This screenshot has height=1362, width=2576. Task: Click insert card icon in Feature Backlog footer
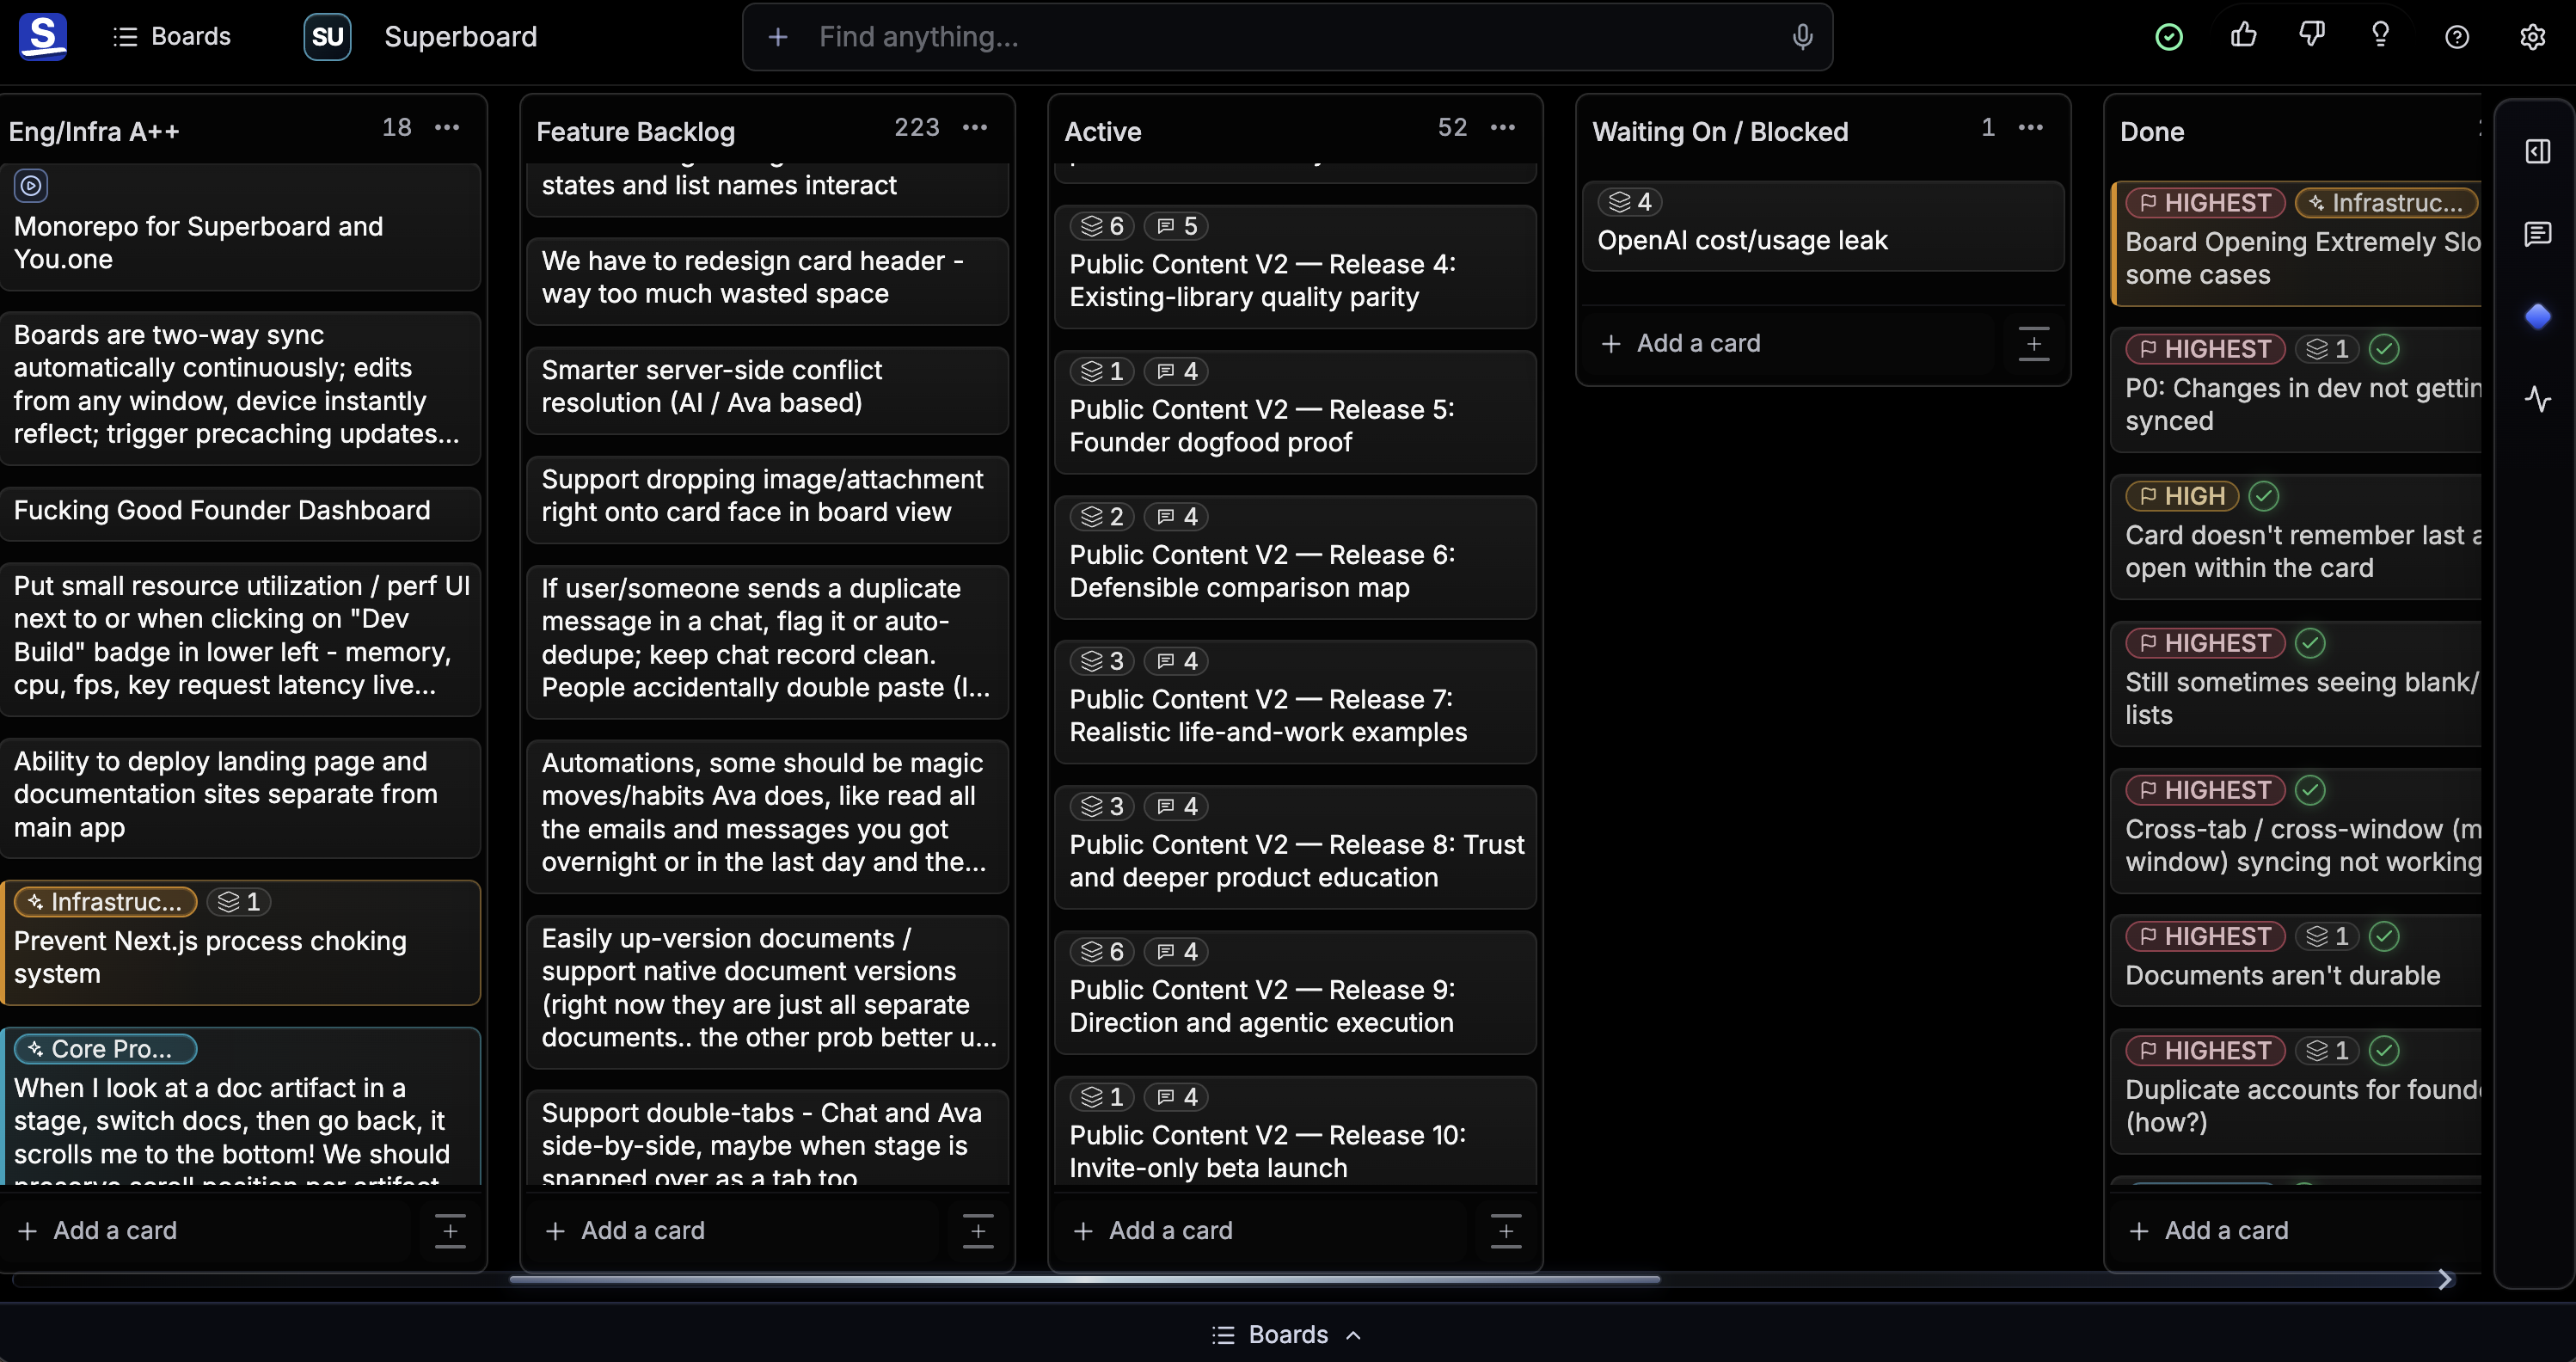pos(978,1231)
